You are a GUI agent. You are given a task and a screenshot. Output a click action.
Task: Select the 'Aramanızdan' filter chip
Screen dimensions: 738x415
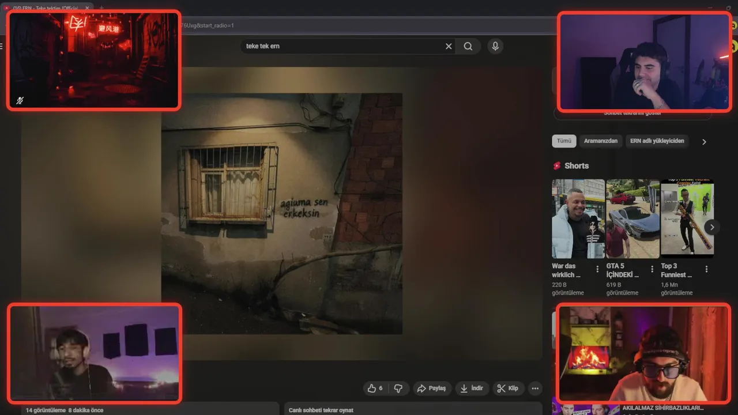[601, 141]
